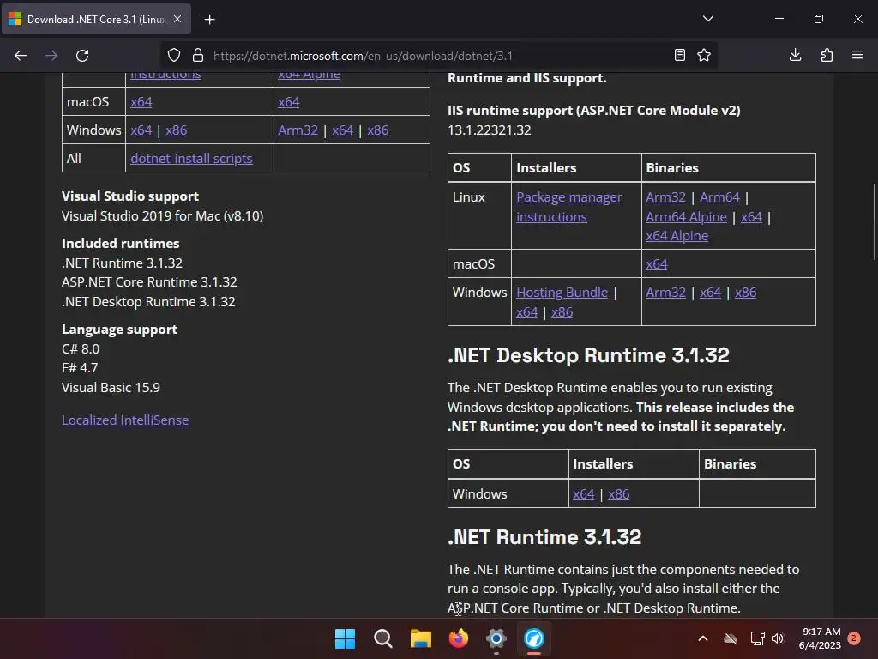Download Windows x86 SDK binary

point(378,130)
